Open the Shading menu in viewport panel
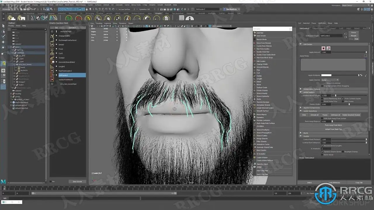The image size is (374, 210). coord(99,23)
